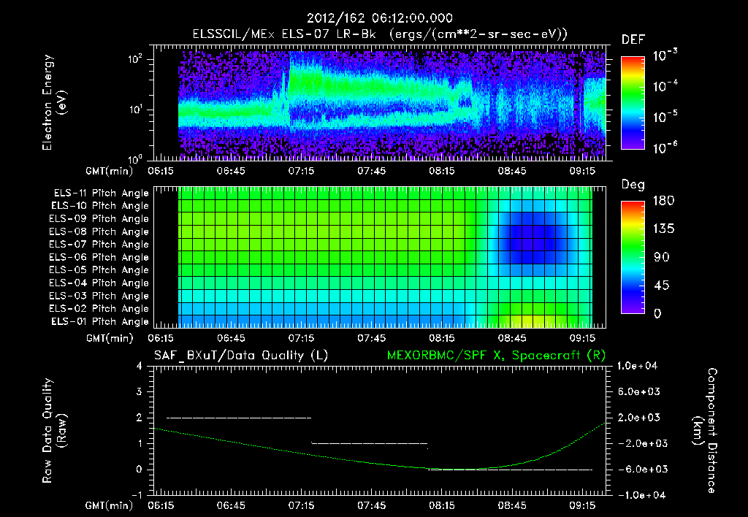This screenshot has width=748, height=517.
Task: Click the ELS-10 Pitch Angle row label
Action: (x=100, y=206)
